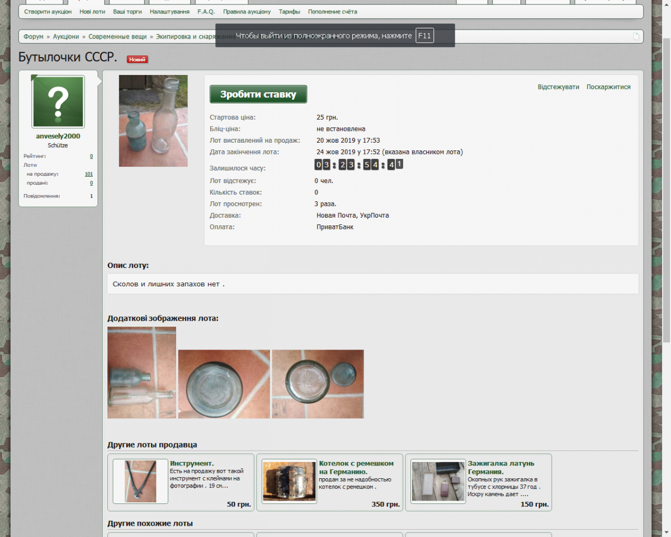Screen dimensions: 671x537
Task: Click the page icon in breadcrumb bar
Action: pyautogui.click(x=636, y=36)
